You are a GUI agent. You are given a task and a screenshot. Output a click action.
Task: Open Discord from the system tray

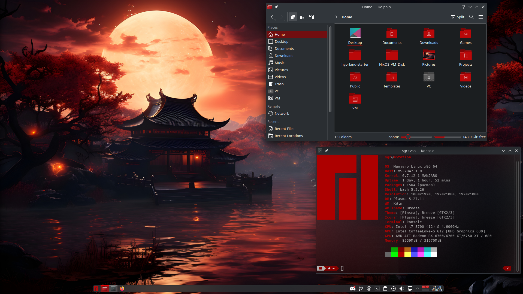tap(353, 289)
